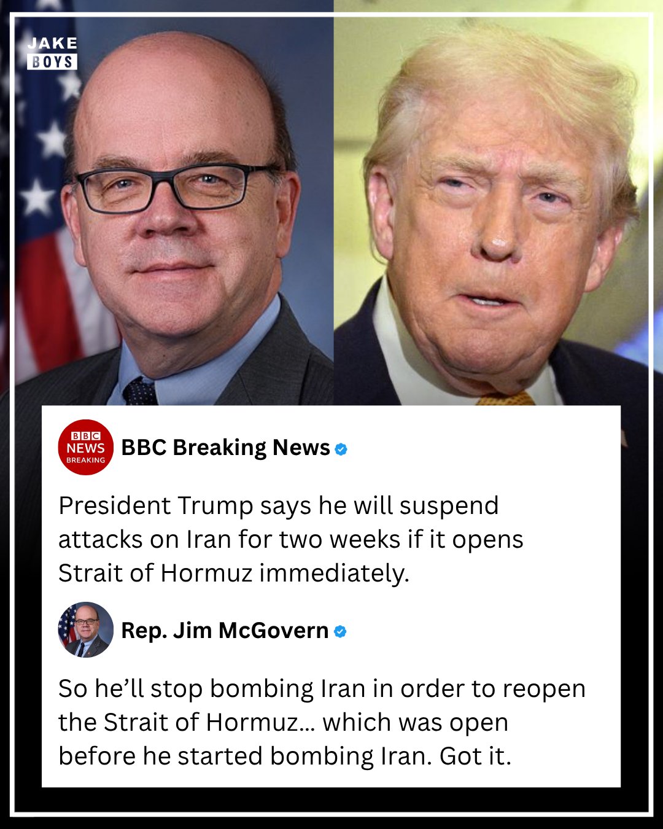Open the left portrait of the man with glasses

[174, 210]
